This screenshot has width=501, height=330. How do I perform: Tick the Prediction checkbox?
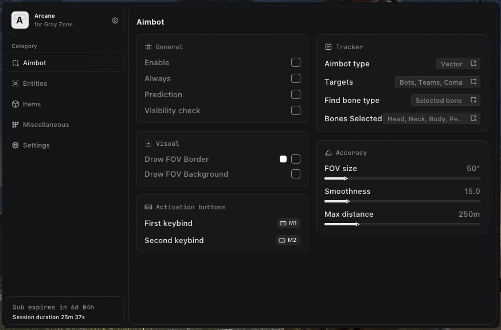click(296, 94)
